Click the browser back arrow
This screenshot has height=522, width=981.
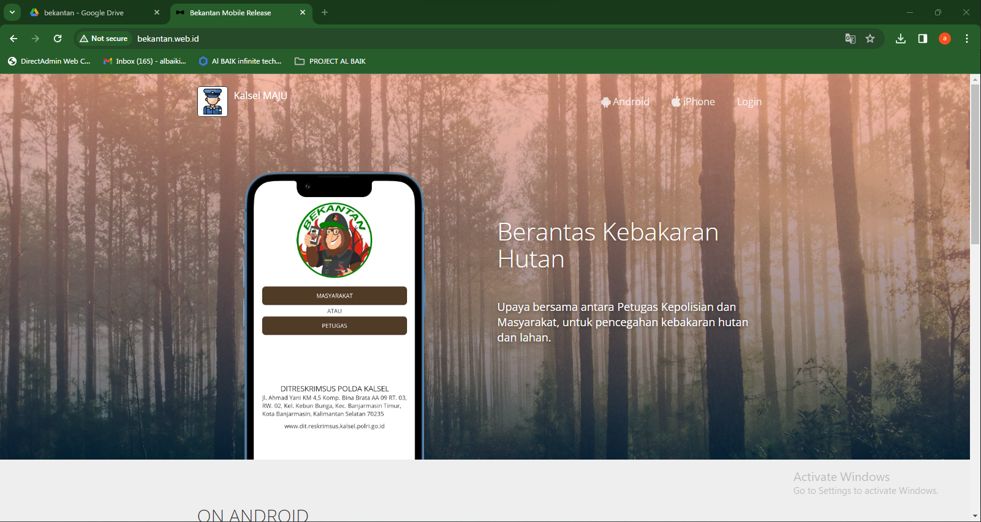tap(13, 39)
